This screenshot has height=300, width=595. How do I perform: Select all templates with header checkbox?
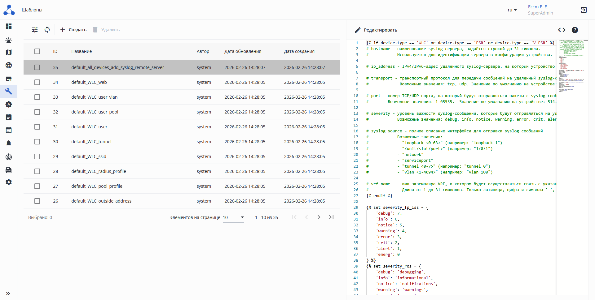coord(37,51)
